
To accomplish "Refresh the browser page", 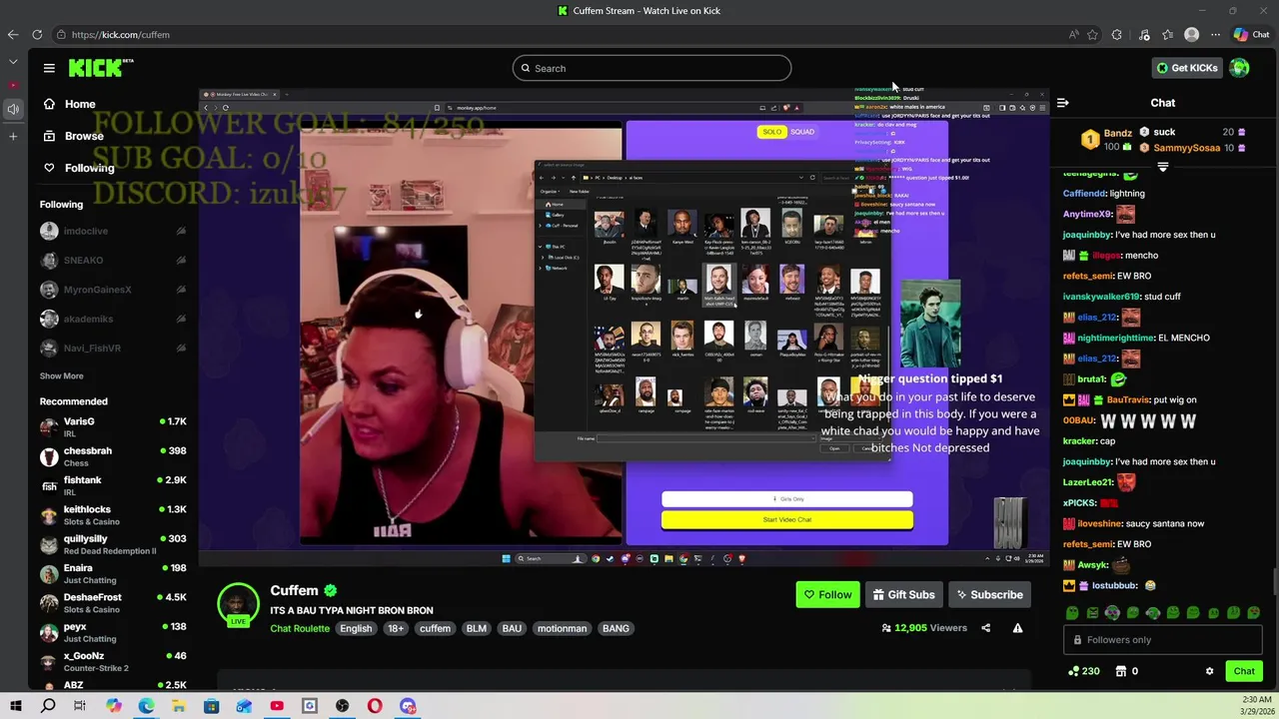I will tap(37, 34).
